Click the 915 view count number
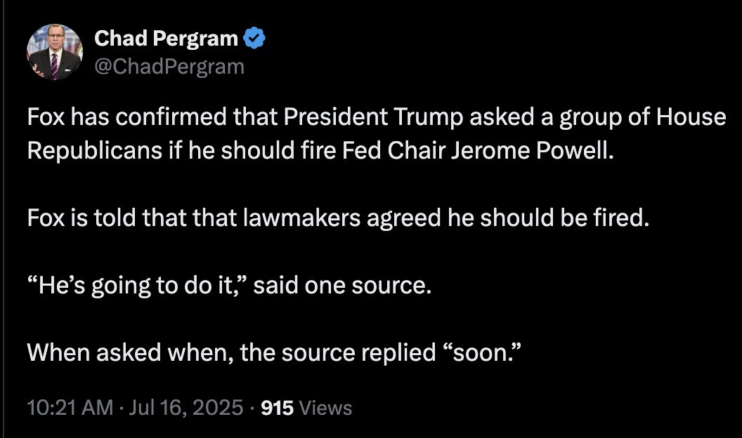The width and height of the screenshot is (742, 438). 278,407
